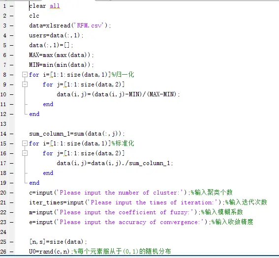Click the '%标准化' comment
The height and width of the screenshot is (258, 279).
click(123, 143)
